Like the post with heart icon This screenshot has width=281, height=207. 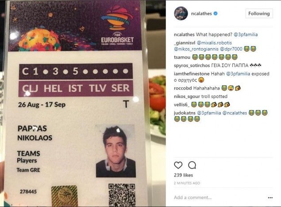(178, 165)
